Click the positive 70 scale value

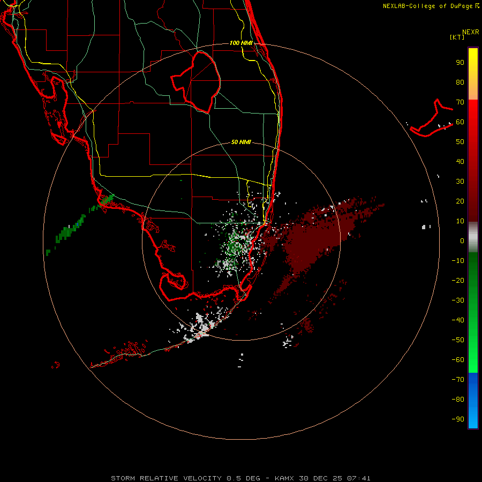tap(460, 102)
